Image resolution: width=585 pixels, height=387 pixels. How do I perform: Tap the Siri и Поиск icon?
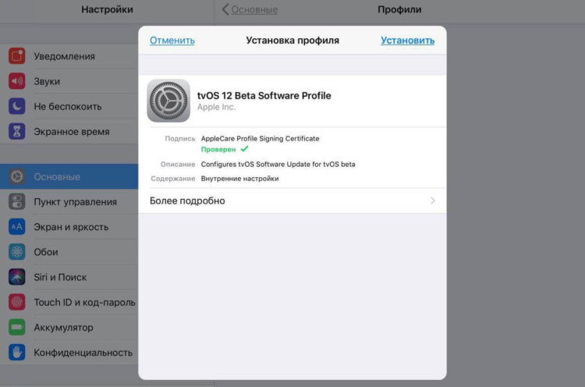[17, 277]
